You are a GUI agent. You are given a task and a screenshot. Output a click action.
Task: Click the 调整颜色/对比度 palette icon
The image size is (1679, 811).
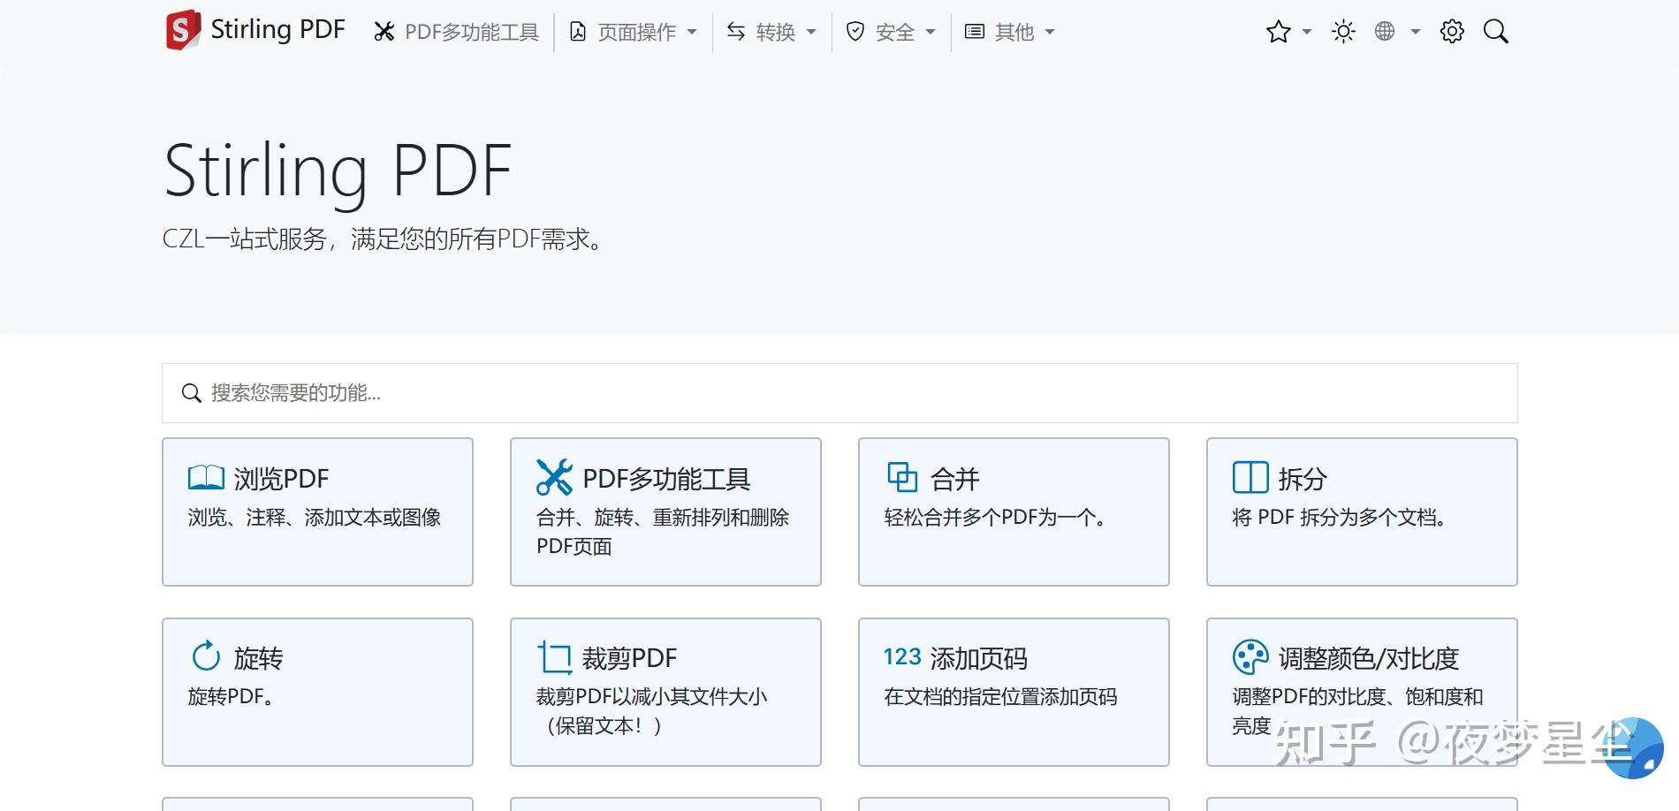pos(1250,656)
